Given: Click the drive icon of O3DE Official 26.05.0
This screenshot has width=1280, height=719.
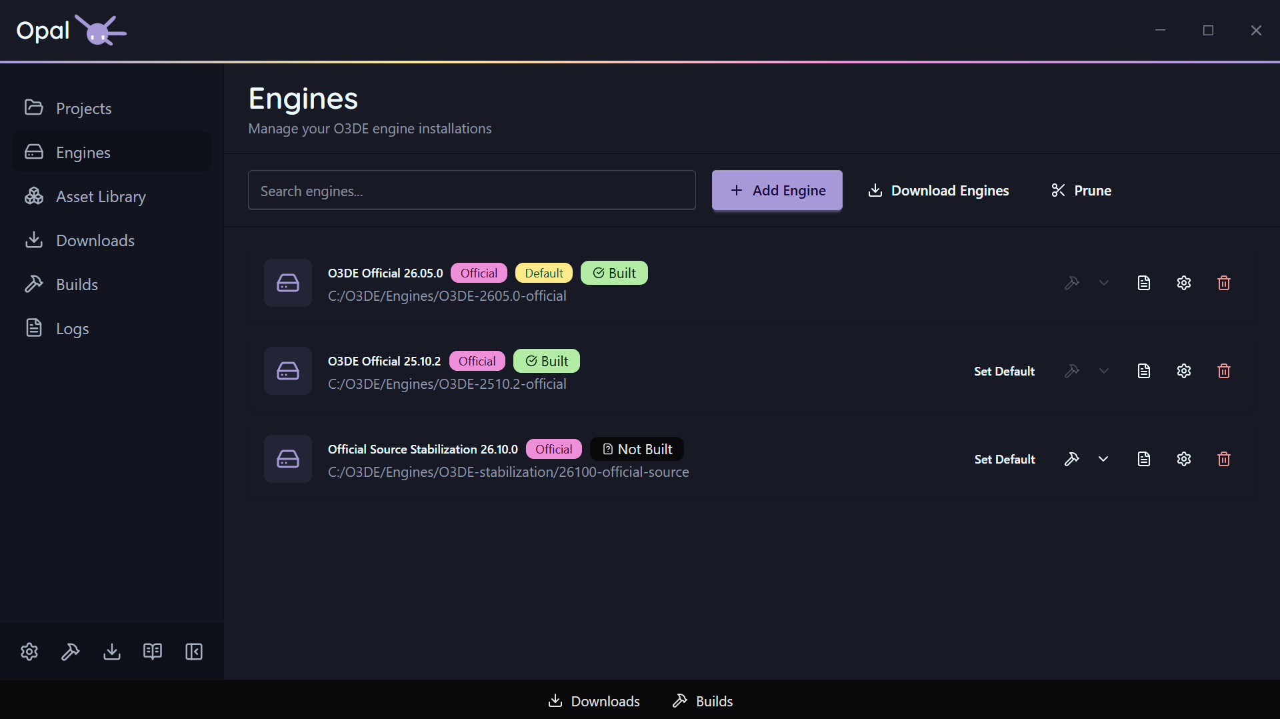Looking at the screenshot, I should pos(288,283).
